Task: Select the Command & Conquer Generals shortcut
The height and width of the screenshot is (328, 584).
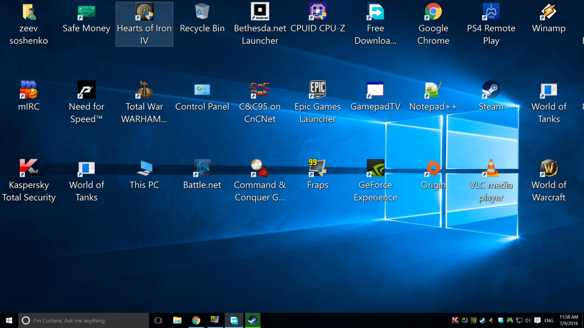Action: 260,181
